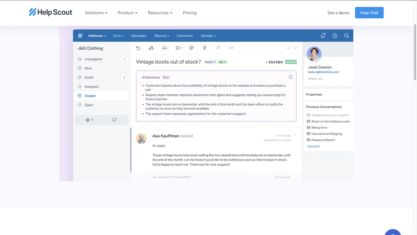Expand the Previous Conversations section
The height and width of the screenshot is (235, 417).
(x=324, y=107)
